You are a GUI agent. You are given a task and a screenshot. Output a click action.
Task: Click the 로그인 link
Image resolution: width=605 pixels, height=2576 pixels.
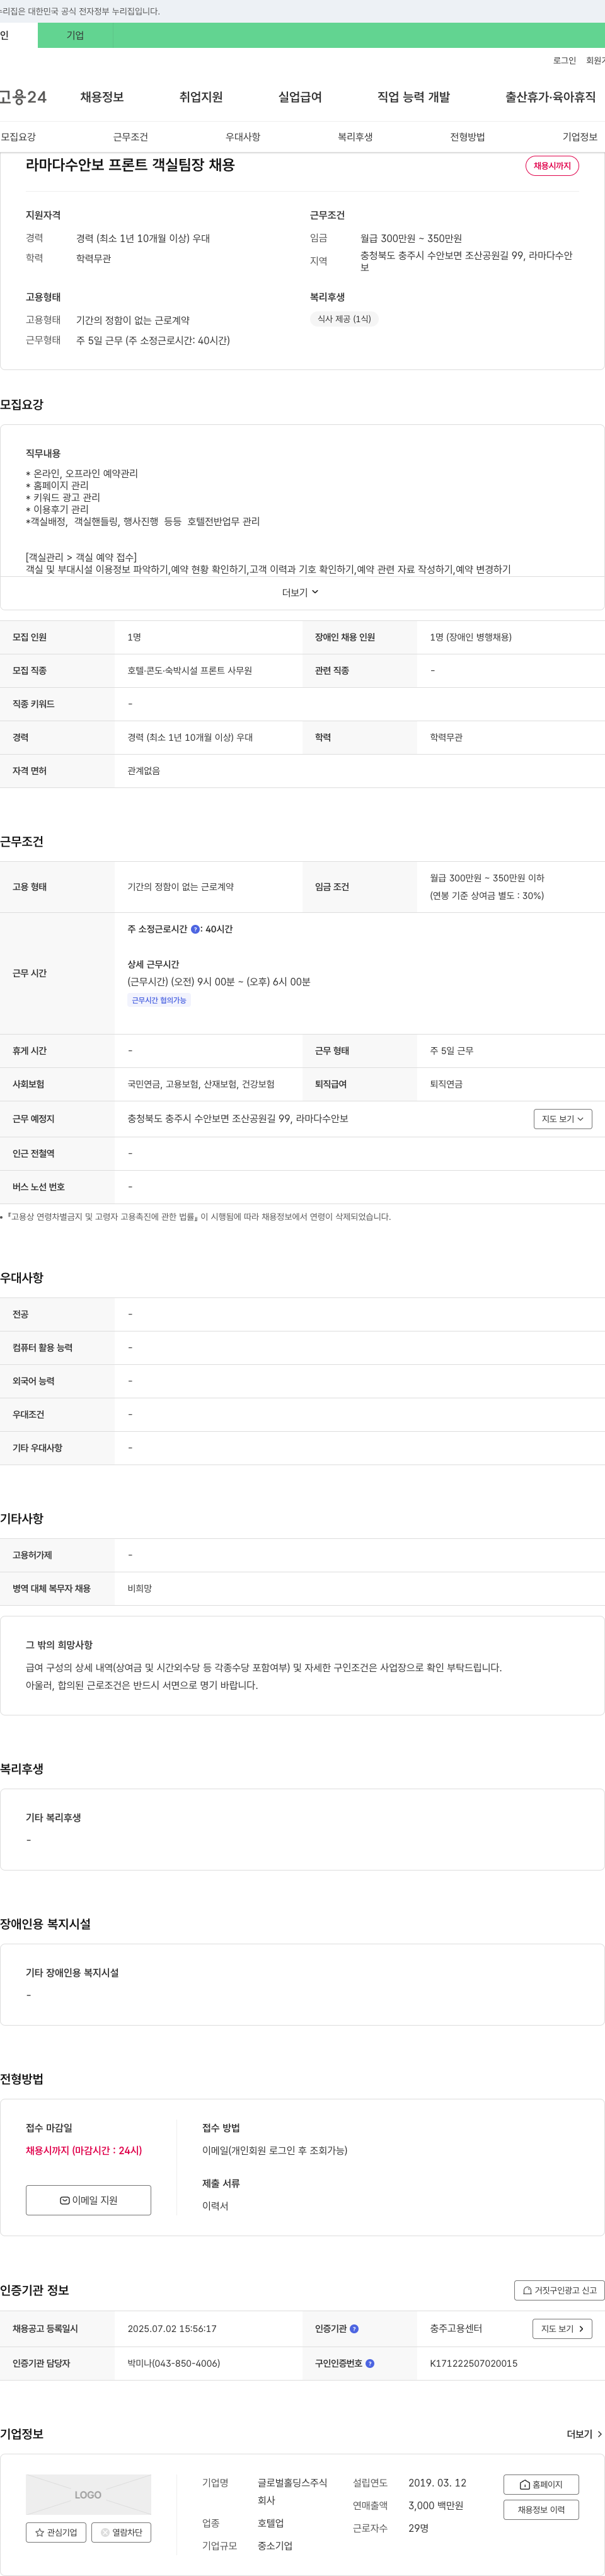click(564, 61)
